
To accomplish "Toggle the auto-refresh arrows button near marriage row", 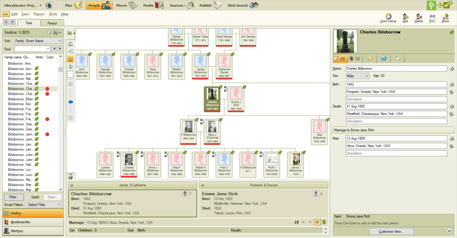I will coord(317,222).
